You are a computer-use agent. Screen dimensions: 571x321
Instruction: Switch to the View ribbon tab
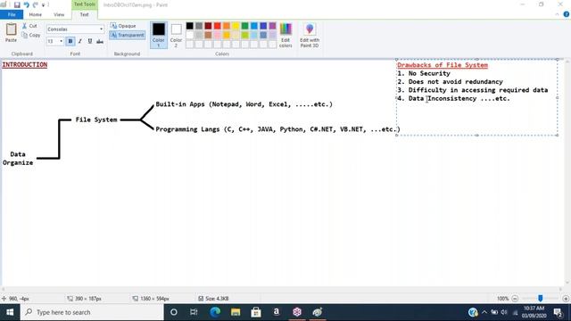coord(59,14)
